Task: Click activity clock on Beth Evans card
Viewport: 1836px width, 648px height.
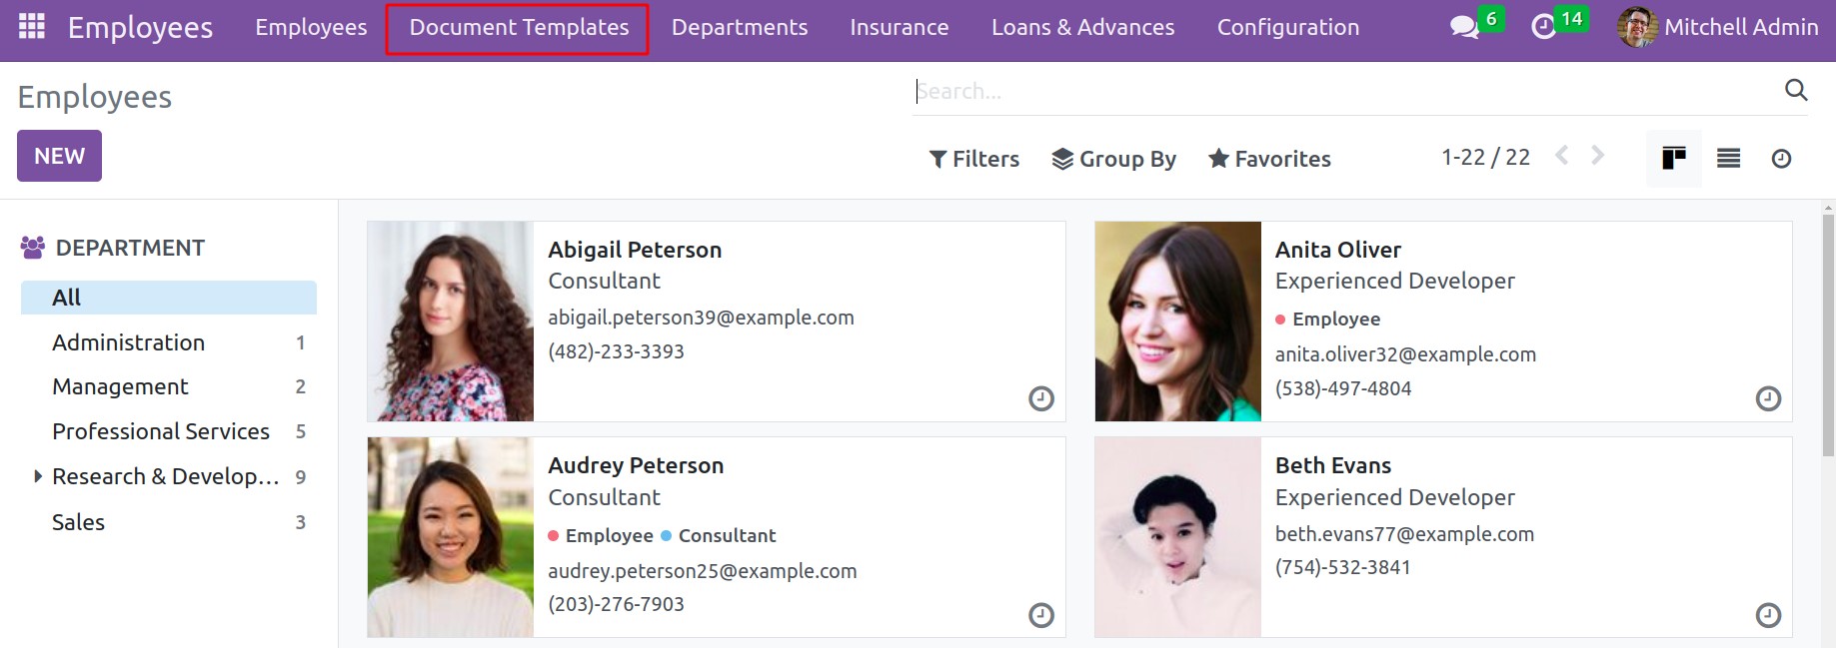Action: (x=1768, y=615)
